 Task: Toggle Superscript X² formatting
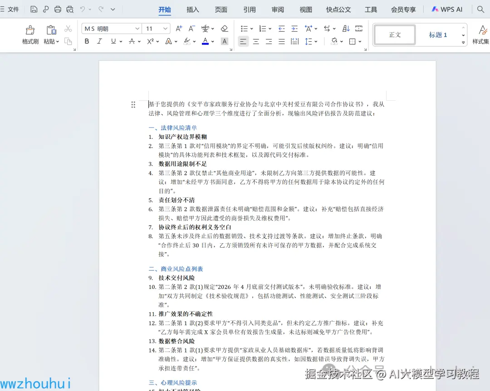[x=150, y=41]
